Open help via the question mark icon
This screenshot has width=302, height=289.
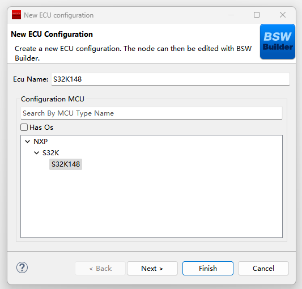pyautogui.click(x=22, y=267)
